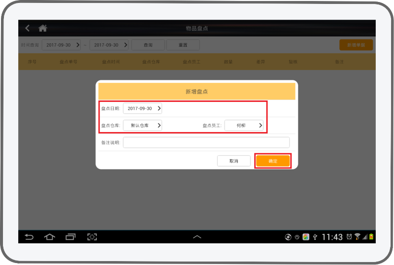Open the recent apps switcher
The height and width of the screenshot is (265, 394).
click(x=71, y=237)
